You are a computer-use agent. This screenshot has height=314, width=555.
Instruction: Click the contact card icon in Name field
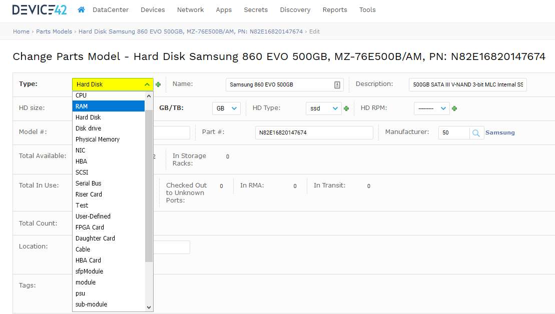(x=337, y=85)
